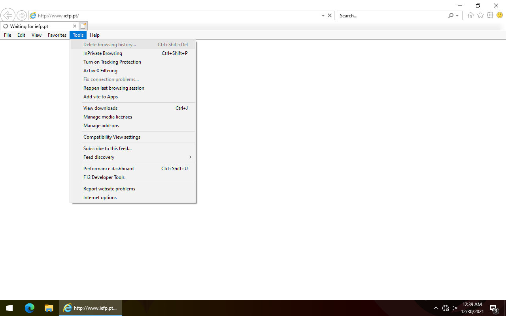Expand the address bar autocomplete dropdown
The width and height of the screenshot is (506, 316).
323,16
